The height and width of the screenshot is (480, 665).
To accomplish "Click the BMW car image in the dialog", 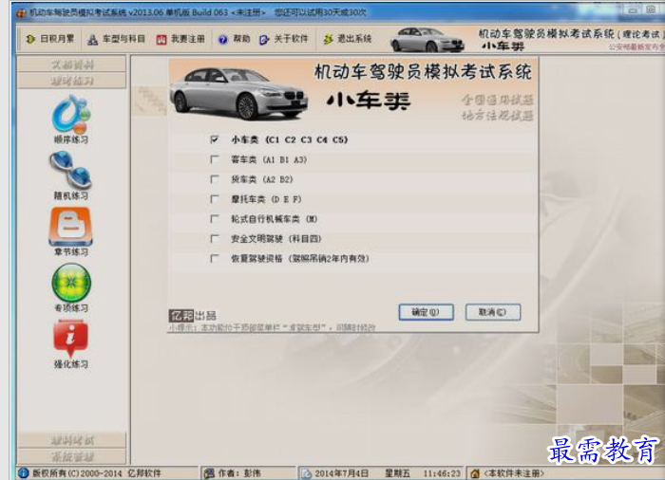I will (238, 93).
